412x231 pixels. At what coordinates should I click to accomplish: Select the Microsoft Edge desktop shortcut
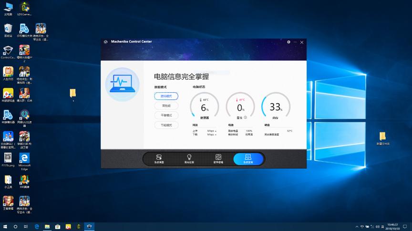pyautogui.click(x=24, y=162)
